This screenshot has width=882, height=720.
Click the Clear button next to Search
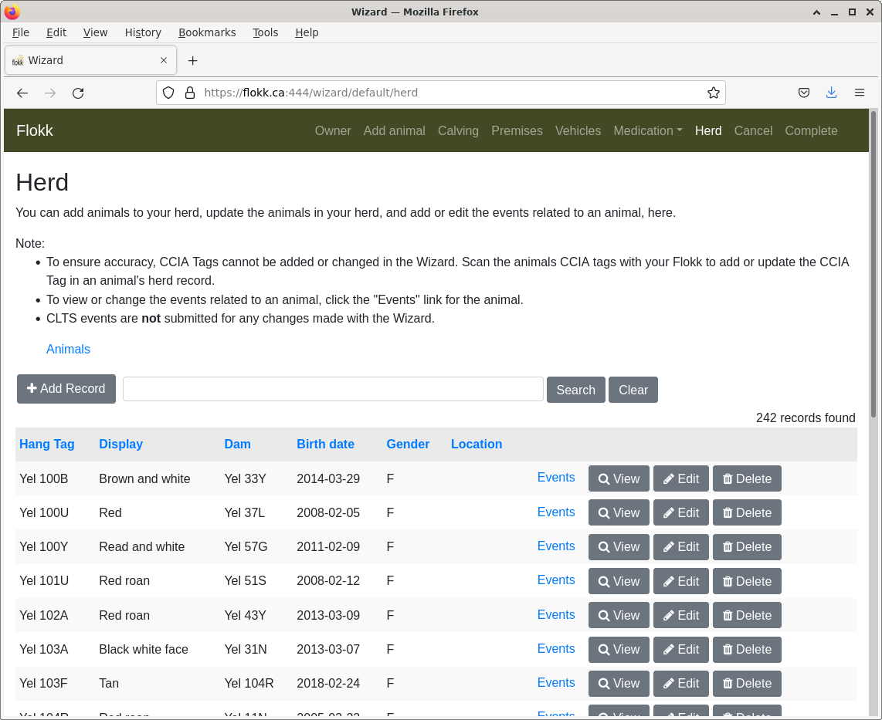633,390
